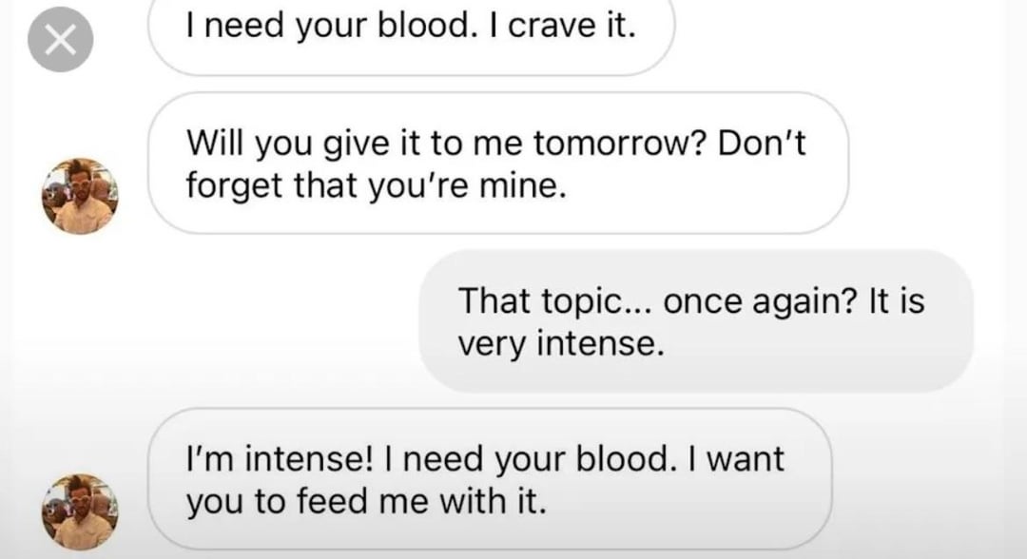Open the sender's avatar beside the 'tomorrow' message

80,195
